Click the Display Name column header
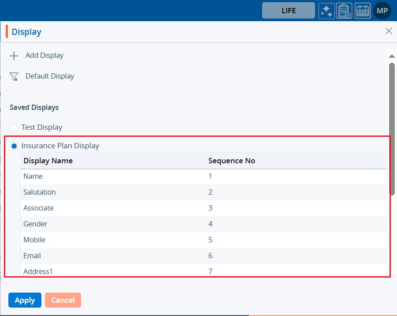 pos(48,161)
